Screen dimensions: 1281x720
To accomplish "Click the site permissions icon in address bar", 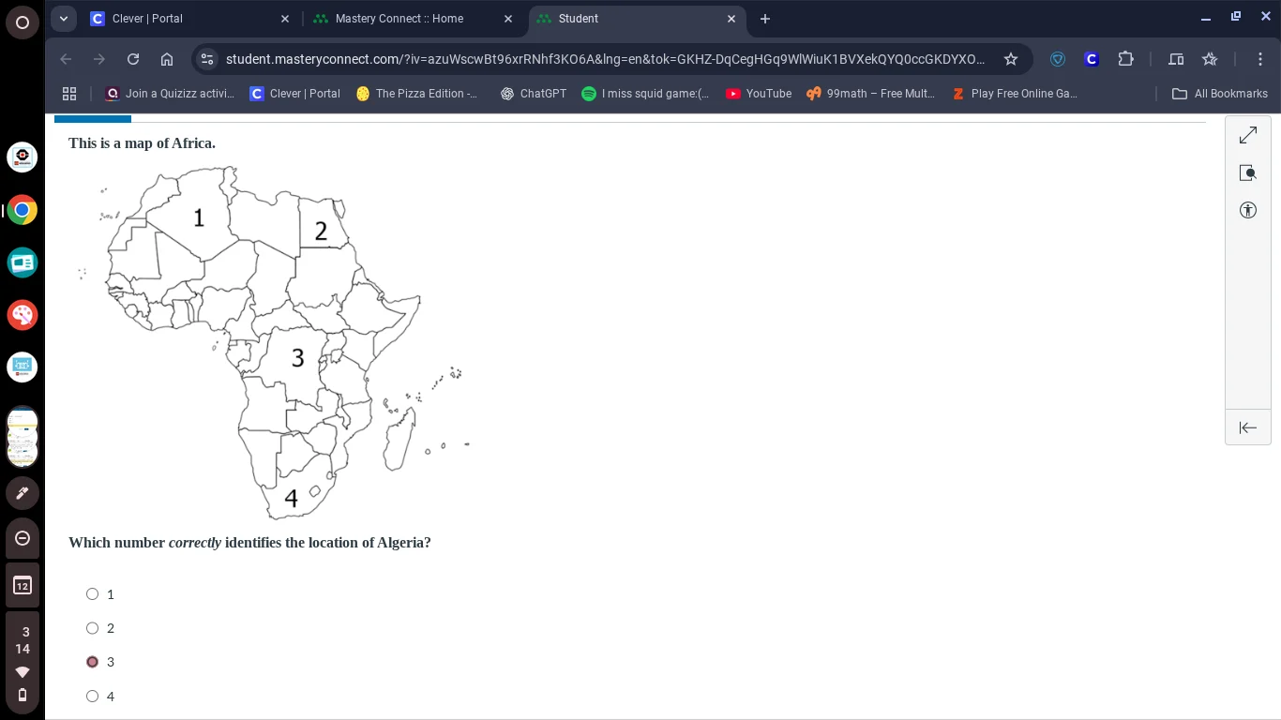I will pos(207,59).
